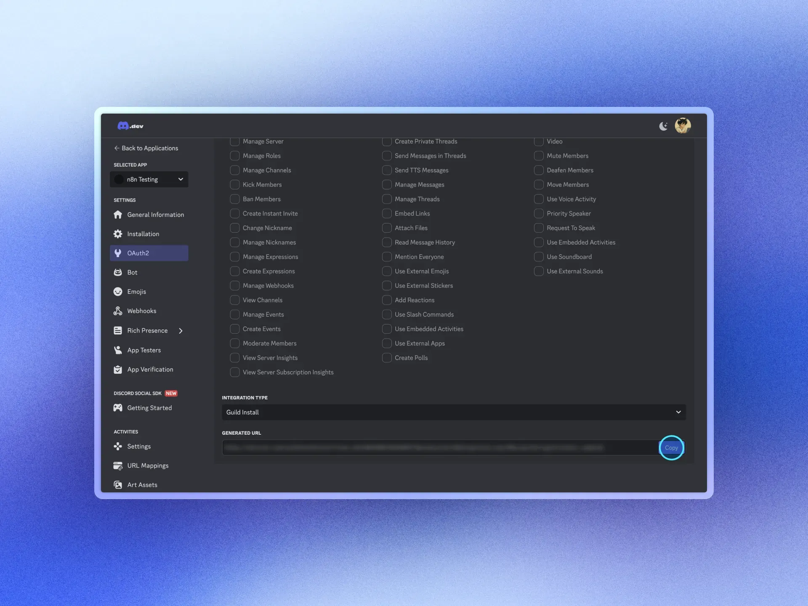808x606 pixels.
Task: Open General Information settings page
Action: pyautogui.click(x=149, y=215)
